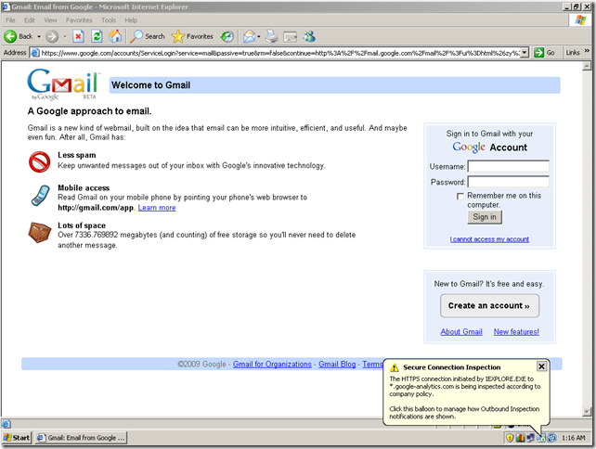Click the gray Forward arrow button
The image size is (596, 449).
pos(52,36)
